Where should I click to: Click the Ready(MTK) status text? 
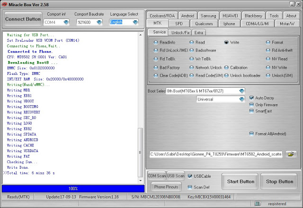[x=18, y=197]
